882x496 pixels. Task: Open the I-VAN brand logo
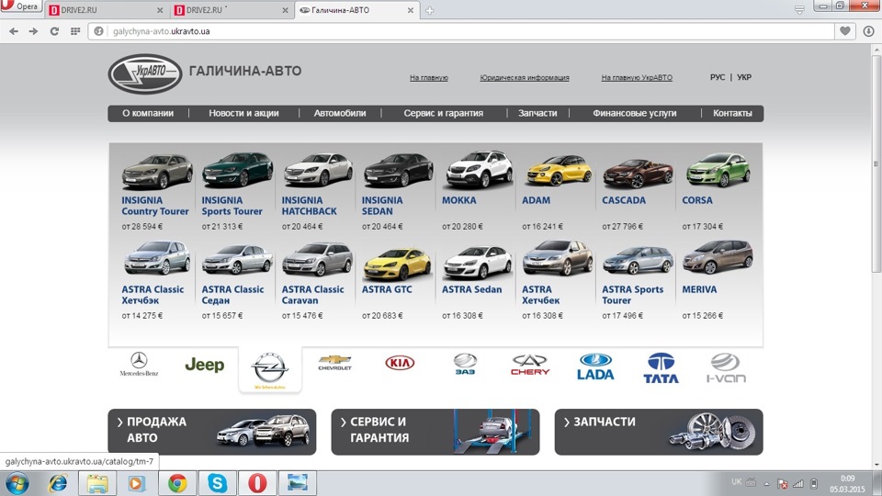pyautogui.click(x=726, y=367)
